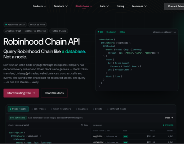Screen dimensions: 184x144
Task: Click the Products menu label
Action: point(38,6)
